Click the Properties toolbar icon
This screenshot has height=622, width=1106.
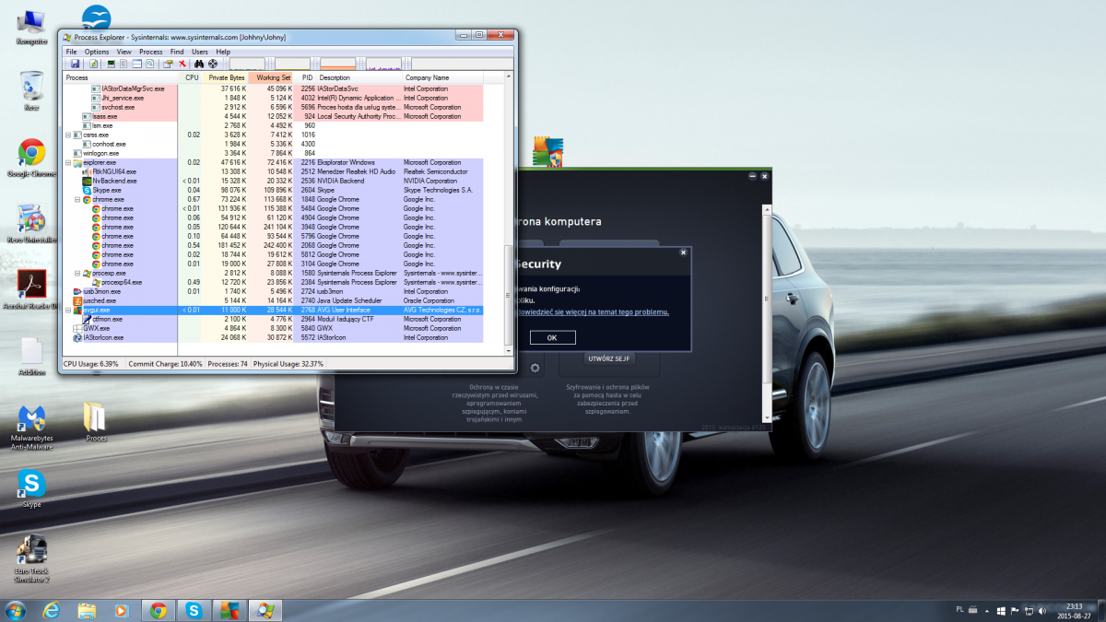168,64
